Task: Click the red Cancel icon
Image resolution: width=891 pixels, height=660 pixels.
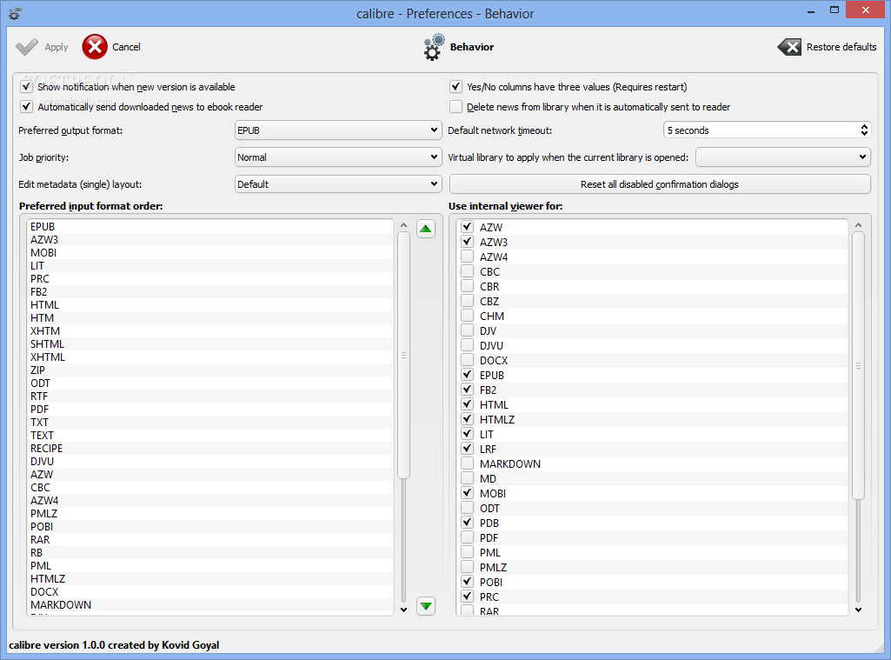Action: 95,47
